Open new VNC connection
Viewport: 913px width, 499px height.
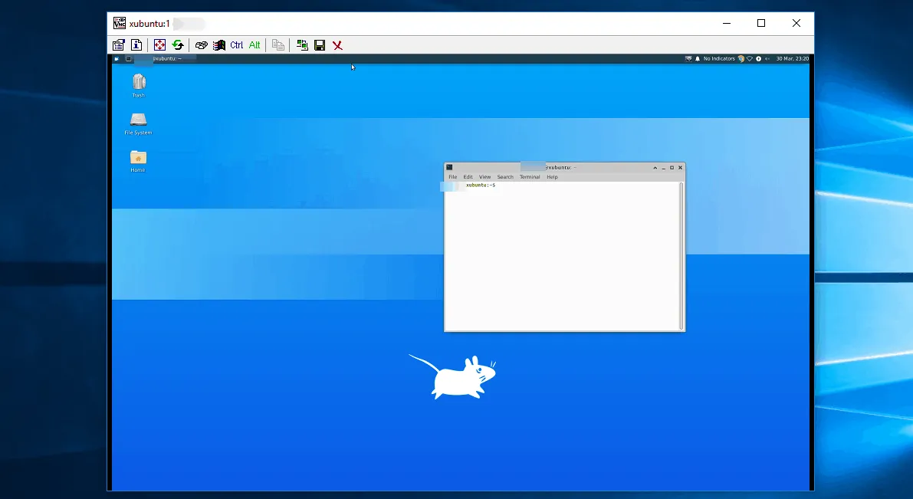click(x=301, y=44)
